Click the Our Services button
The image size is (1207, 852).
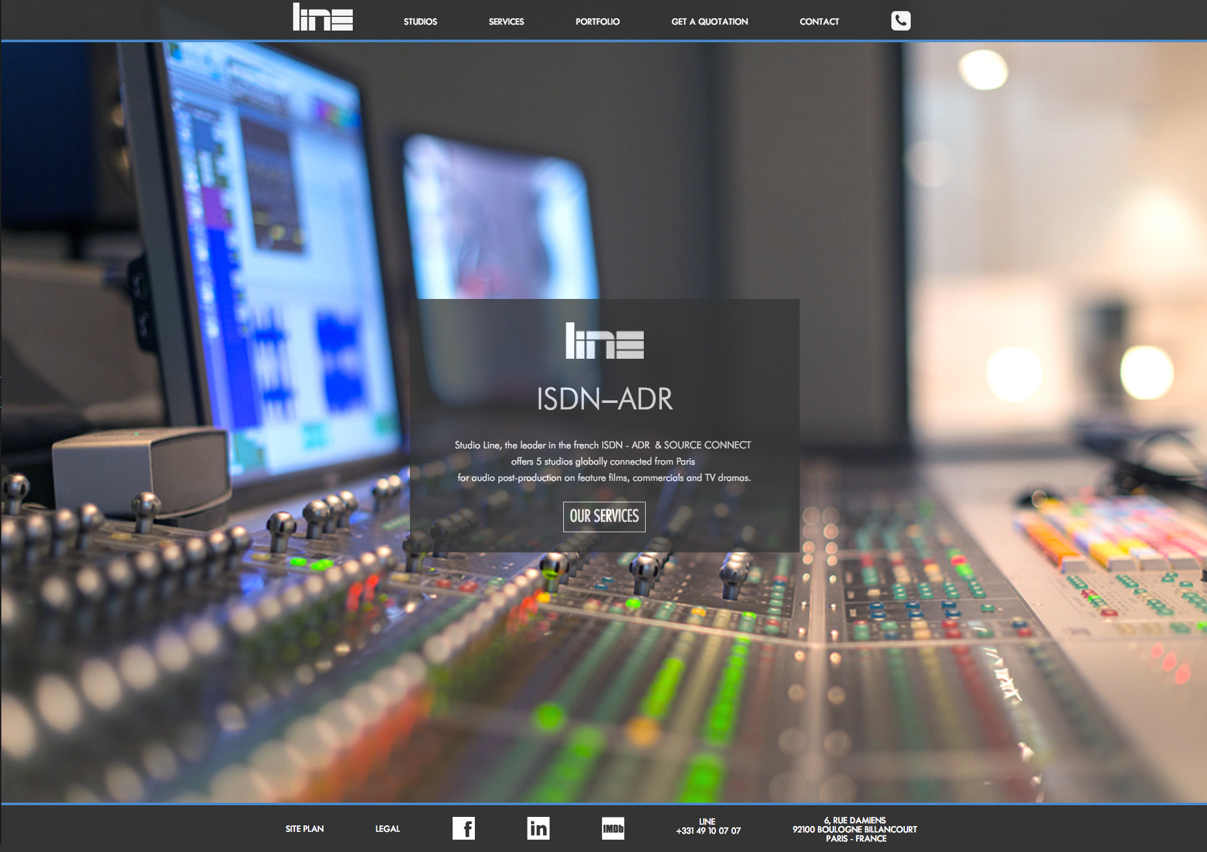[x=604, y=517]
